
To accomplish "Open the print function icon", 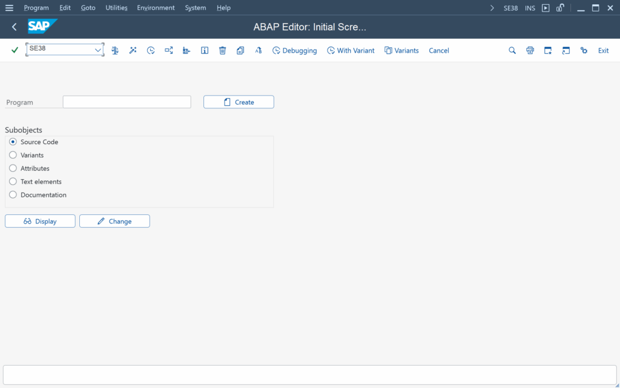I will [x=530, y=50].
